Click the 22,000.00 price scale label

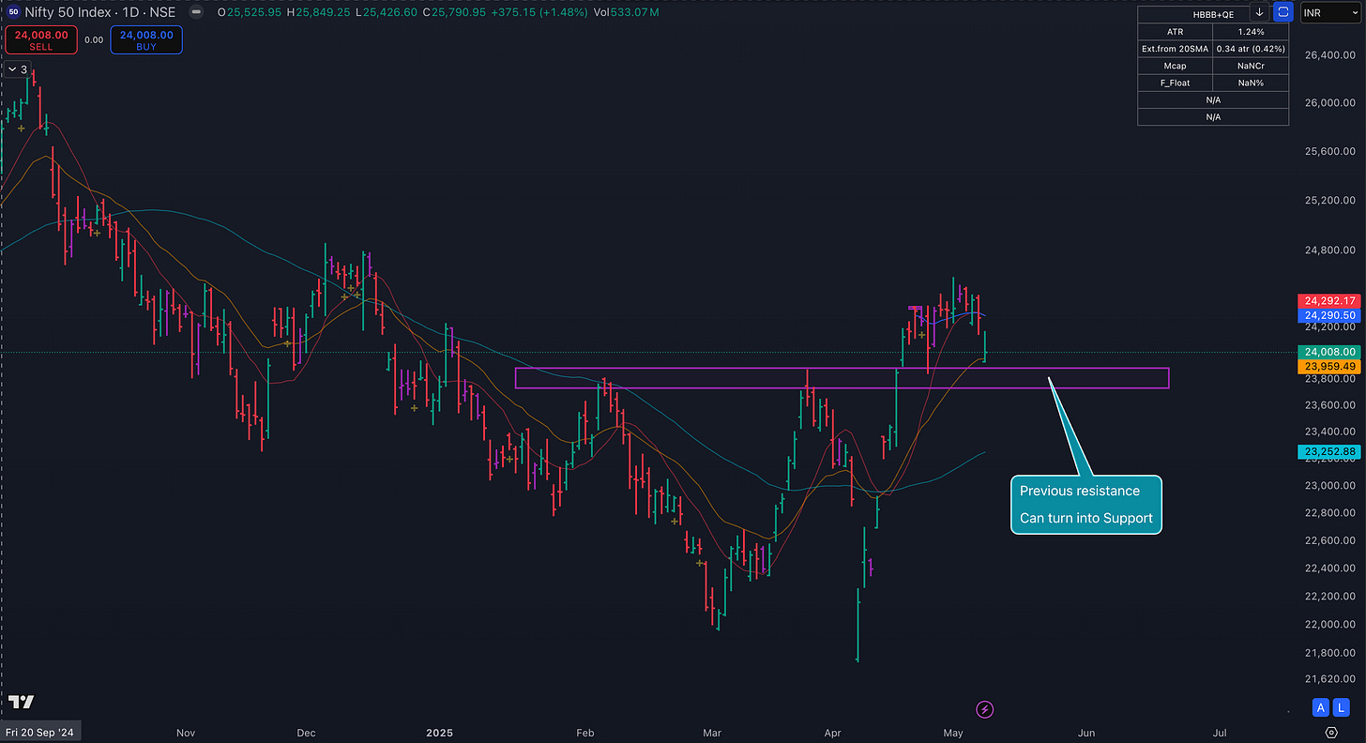pos(1329,624)
